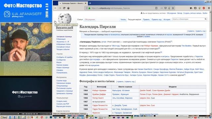Screen dimensions: 212x119
Task: Open the Windows Пуск start button
Action: coord(4,117)
